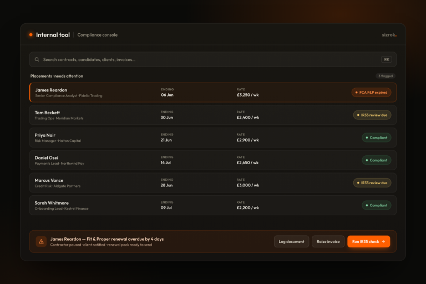Click the £2,200 / wk rate
The width and height of the screenshot is (426, 284).
click(x=248, y=207)
